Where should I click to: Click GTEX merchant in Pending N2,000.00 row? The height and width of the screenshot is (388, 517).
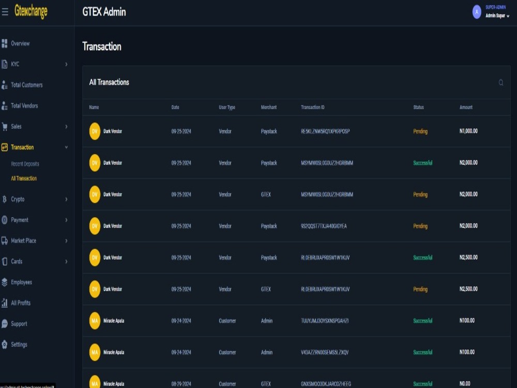[266, 195]
